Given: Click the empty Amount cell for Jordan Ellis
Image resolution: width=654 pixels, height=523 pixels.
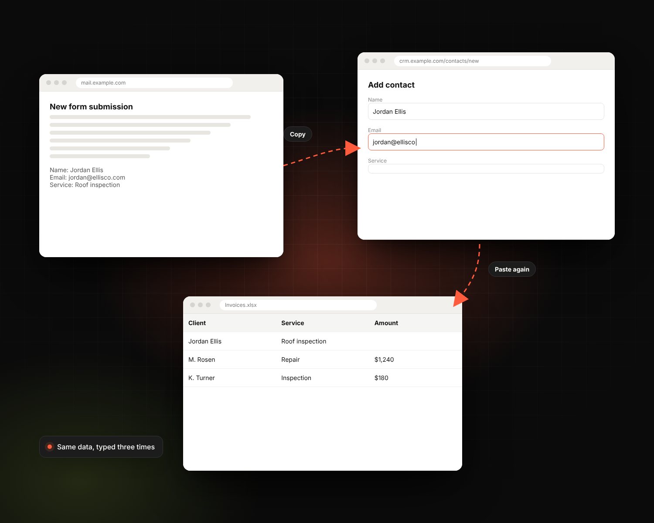Looking at the screenshot, I should tap(416, 341).
